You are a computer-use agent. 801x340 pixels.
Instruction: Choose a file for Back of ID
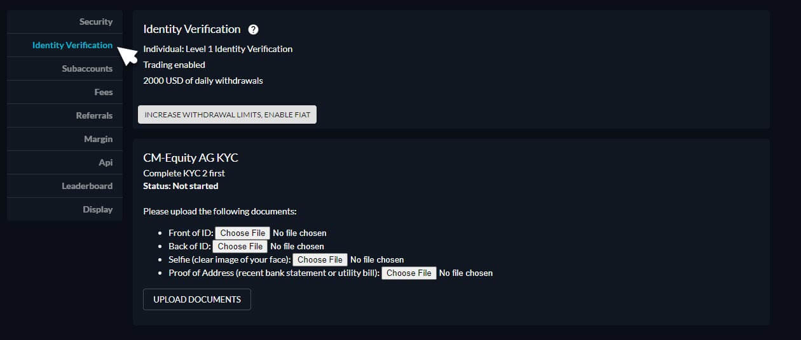click(x=240, y=246)
